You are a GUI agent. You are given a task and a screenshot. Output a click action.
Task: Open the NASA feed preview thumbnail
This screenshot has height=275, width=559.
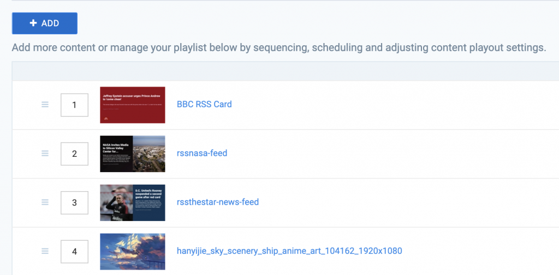[133, 154]
